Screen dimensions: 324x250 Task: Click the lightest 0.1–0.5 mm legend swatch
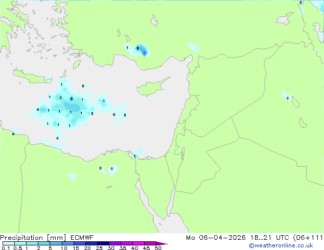pos(9,243)
